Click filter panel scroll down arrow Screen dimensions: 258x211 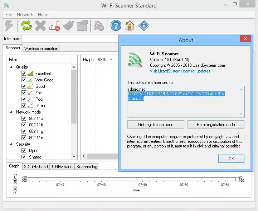click(x=74, y=156)
